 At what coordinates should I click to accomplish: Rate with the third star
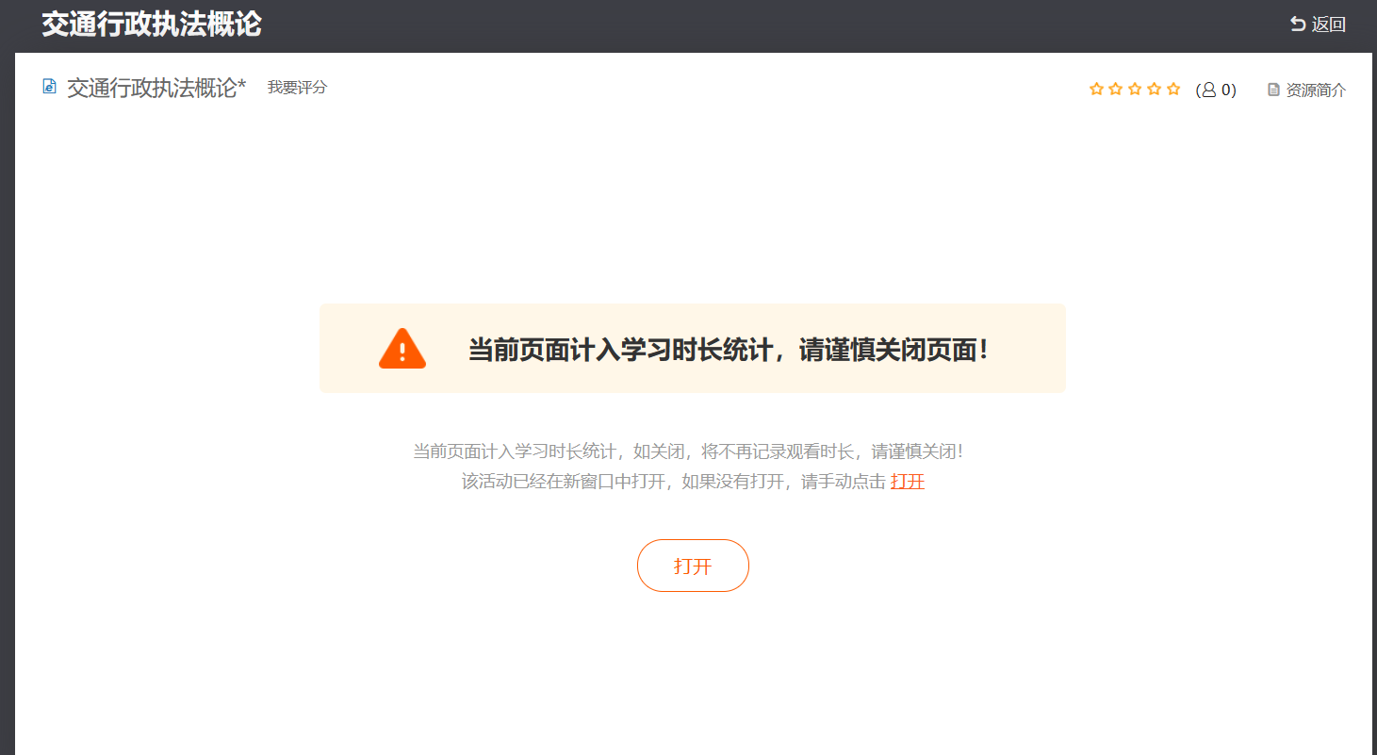coord(1135,89)
